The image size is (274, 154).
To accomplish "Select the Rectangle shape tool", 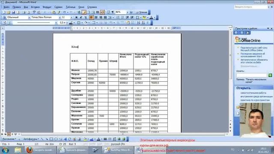I will click(51, 139).
